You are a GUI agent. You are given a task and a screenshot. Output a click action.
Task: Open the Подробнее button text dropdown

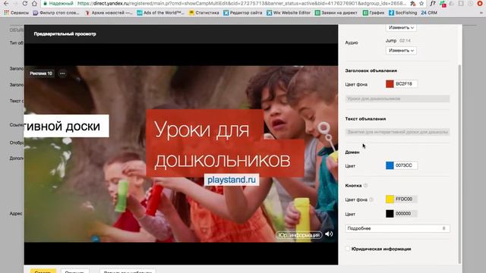tap(397, 228)
